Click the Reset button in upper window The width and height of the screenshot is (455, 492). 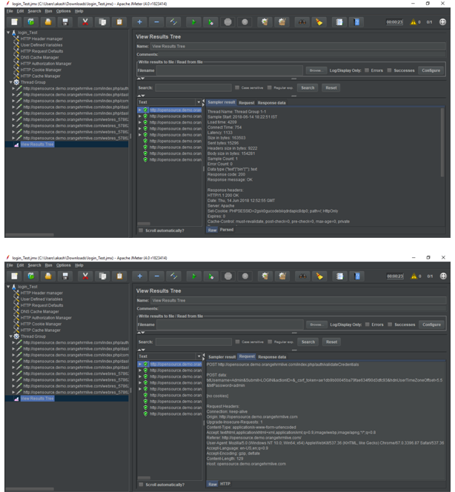[x=331, y=88]
